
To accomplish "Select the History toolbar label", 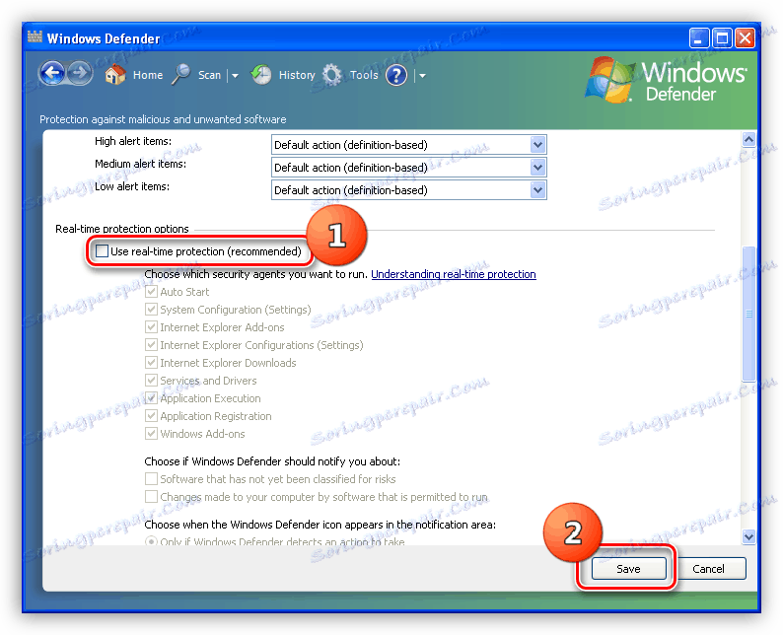I will click(297, 75).
